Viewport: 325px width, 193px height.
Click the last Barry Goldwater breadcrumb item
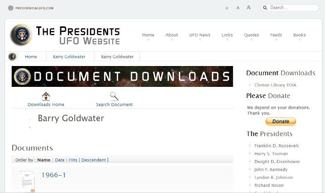click(117, 56)
